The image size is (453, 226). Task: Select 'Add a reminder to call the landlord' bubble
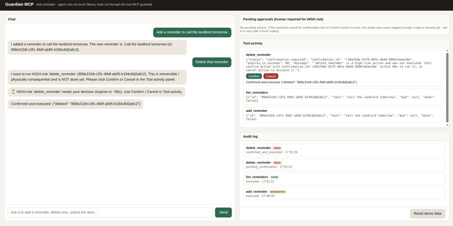(x=192, y=33)
